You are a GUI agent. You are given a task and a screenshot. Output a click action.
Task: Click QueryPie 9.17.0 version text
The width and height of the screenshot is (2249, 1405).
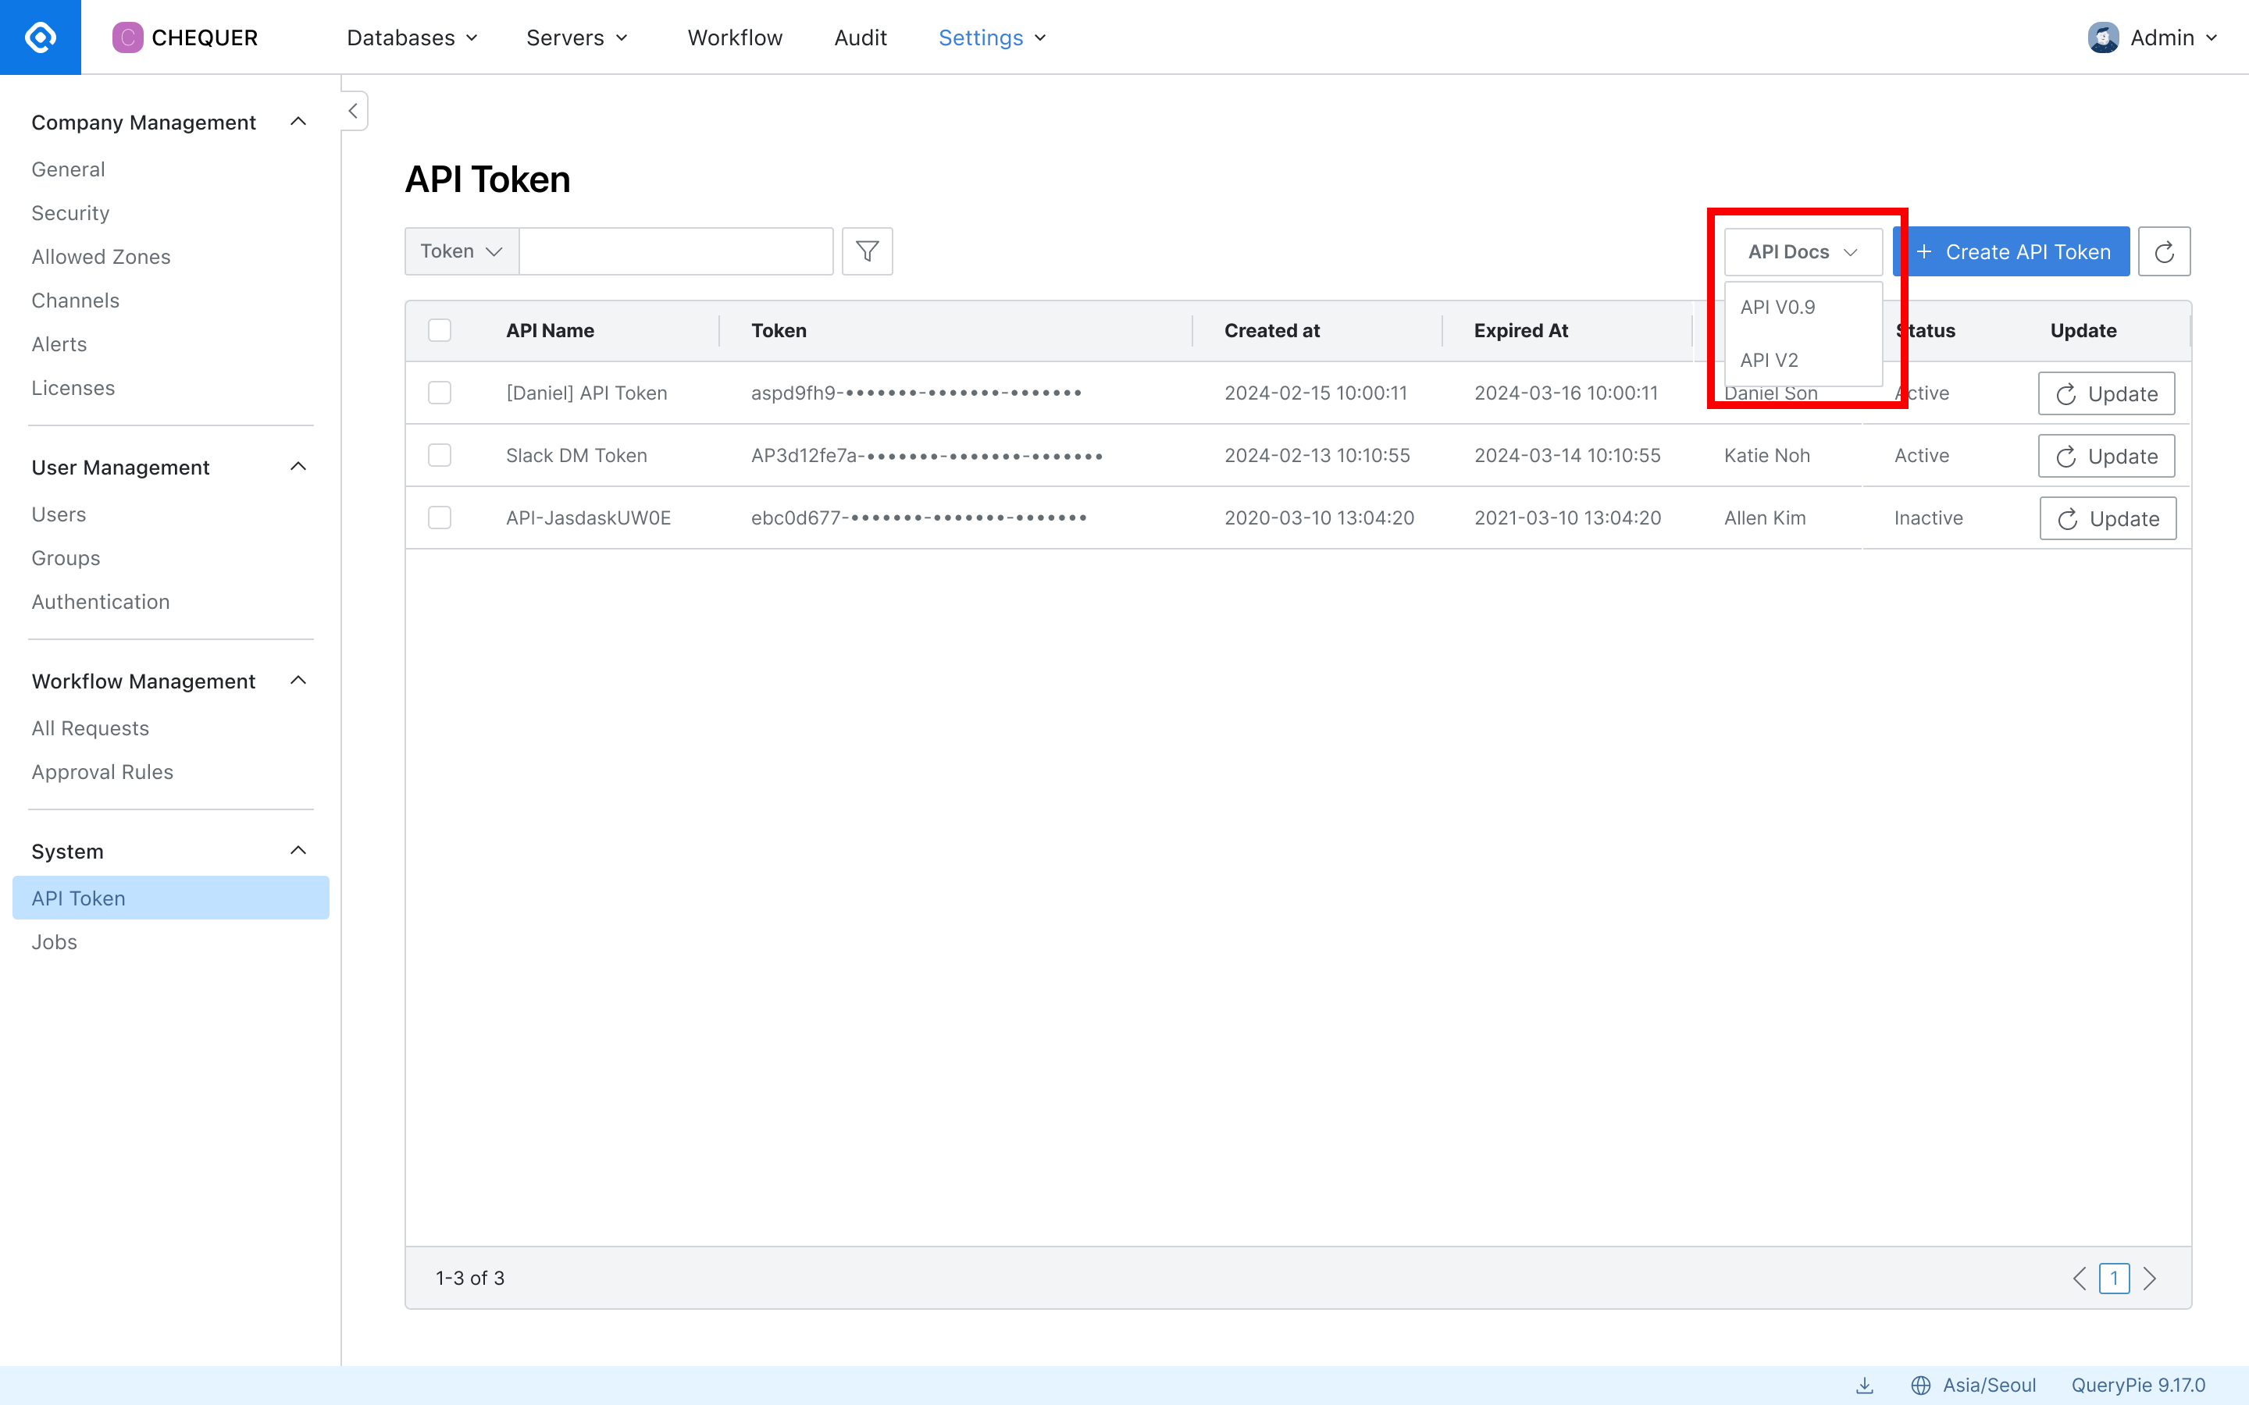tap(2137, 1385)
